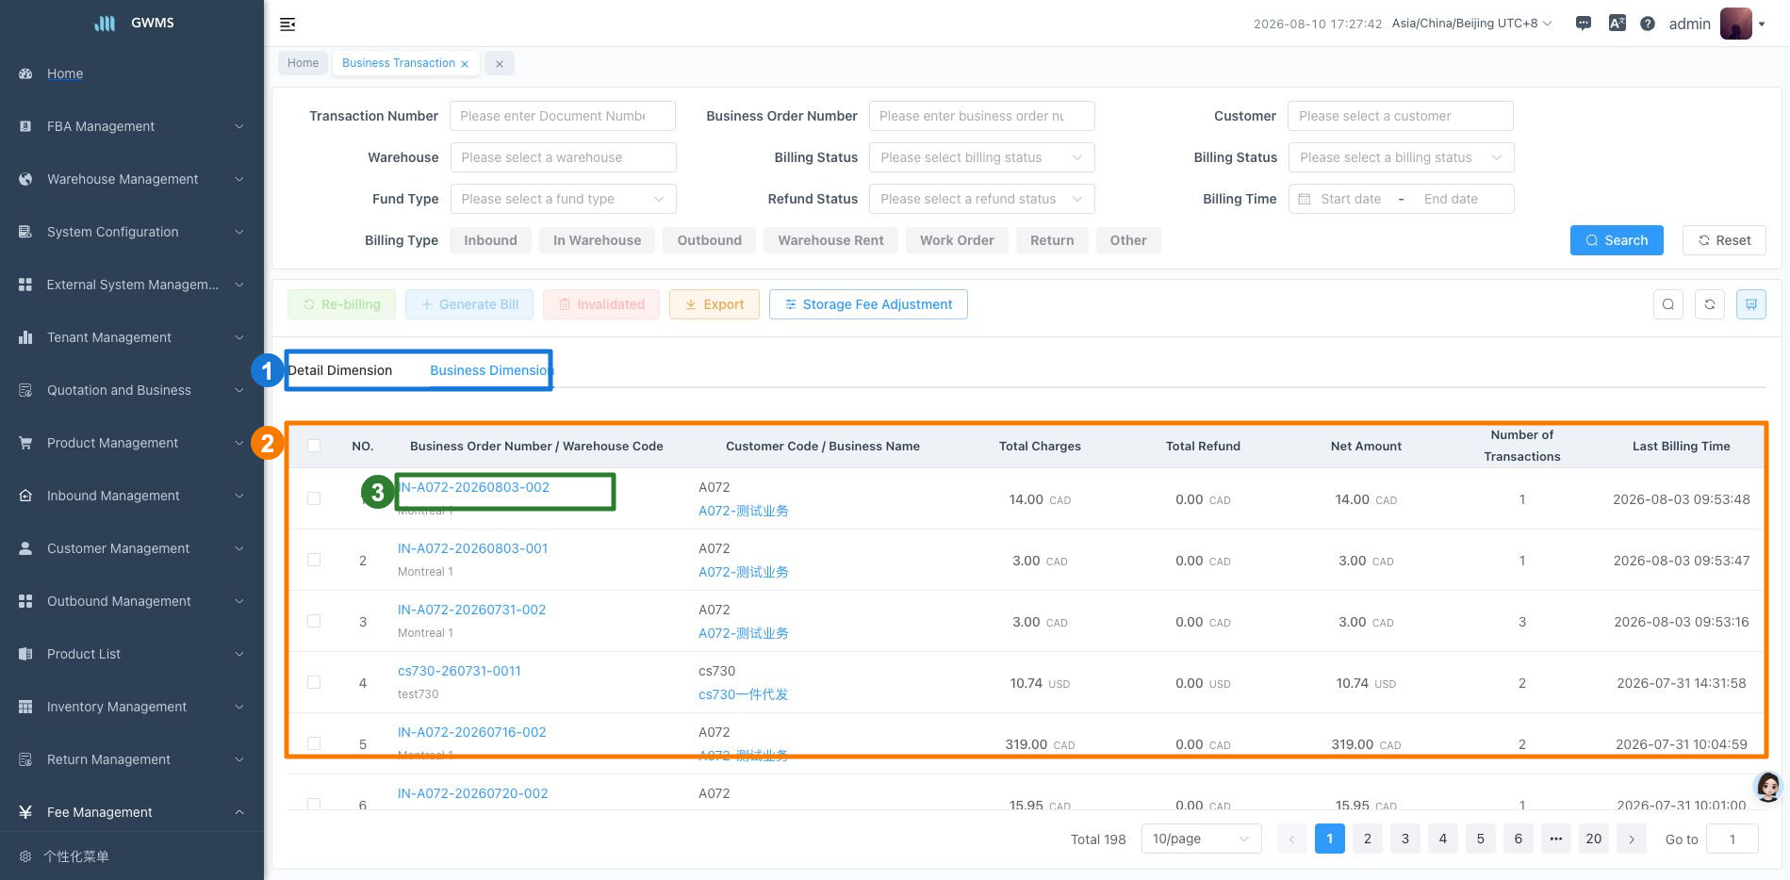Click the Customer Management person icon
Image resolution: width=1790 pixels, height=880 pixels.
pyautogui.click(x=25, y=548)
